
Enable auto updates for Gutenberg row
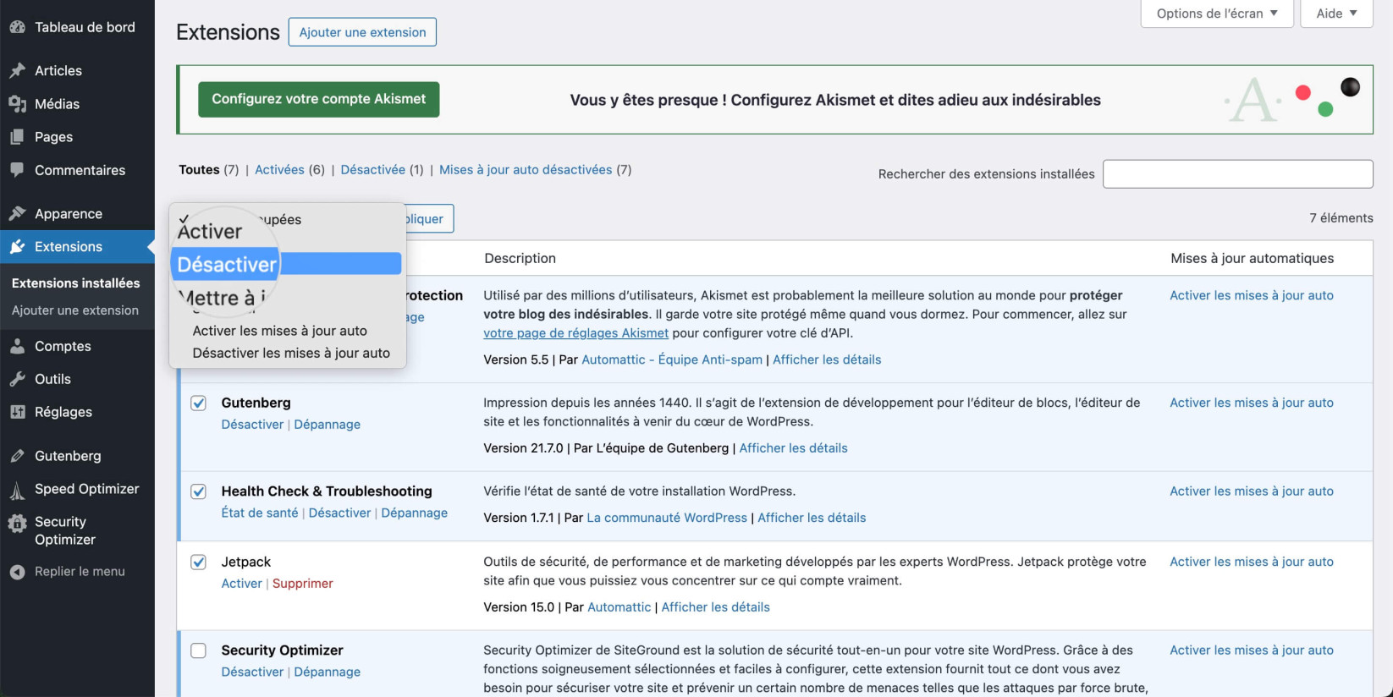coord(1252,403)
